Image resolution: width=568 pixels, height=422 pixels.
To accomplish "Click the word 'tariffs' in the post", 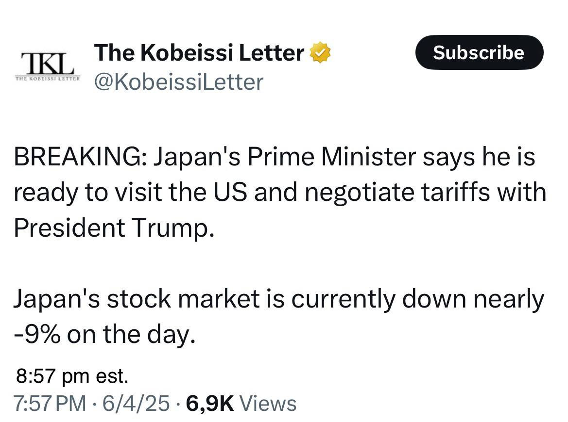I will (x=460, y=193).
